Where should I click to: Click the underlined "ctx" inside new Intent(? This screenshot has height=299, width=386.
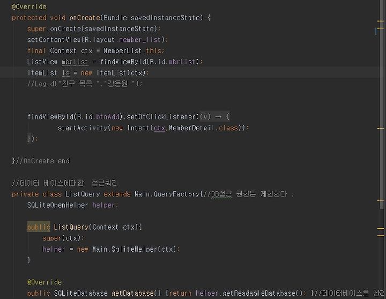(159, 128)
